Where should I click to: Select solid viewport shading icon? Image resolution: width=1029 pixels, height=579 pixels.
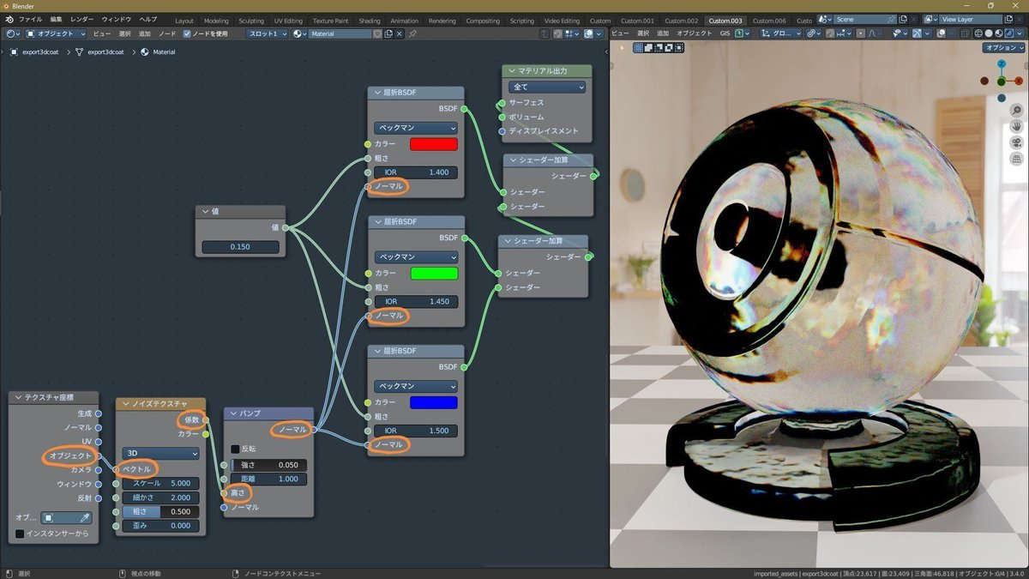pyautogui.click(x=989, y=33)
